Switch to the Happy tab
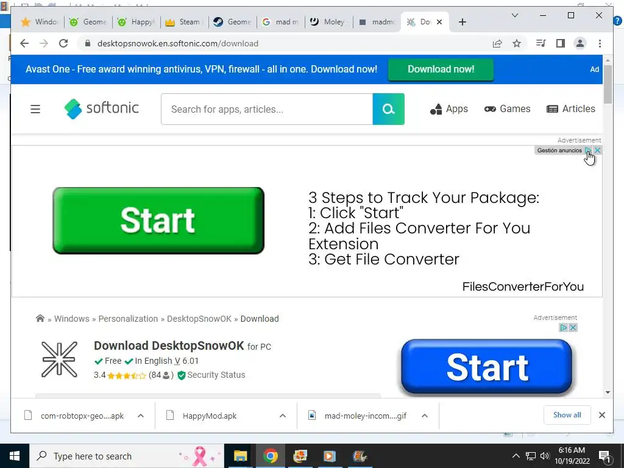The image size is (624, 468). [x=136, y=22]
